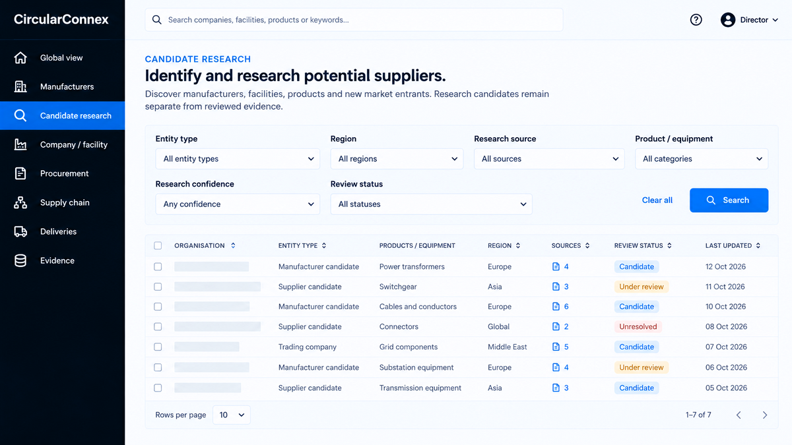
Task: Focus the search companies input field
Action: pyautogui.click(x=354, y=20)
